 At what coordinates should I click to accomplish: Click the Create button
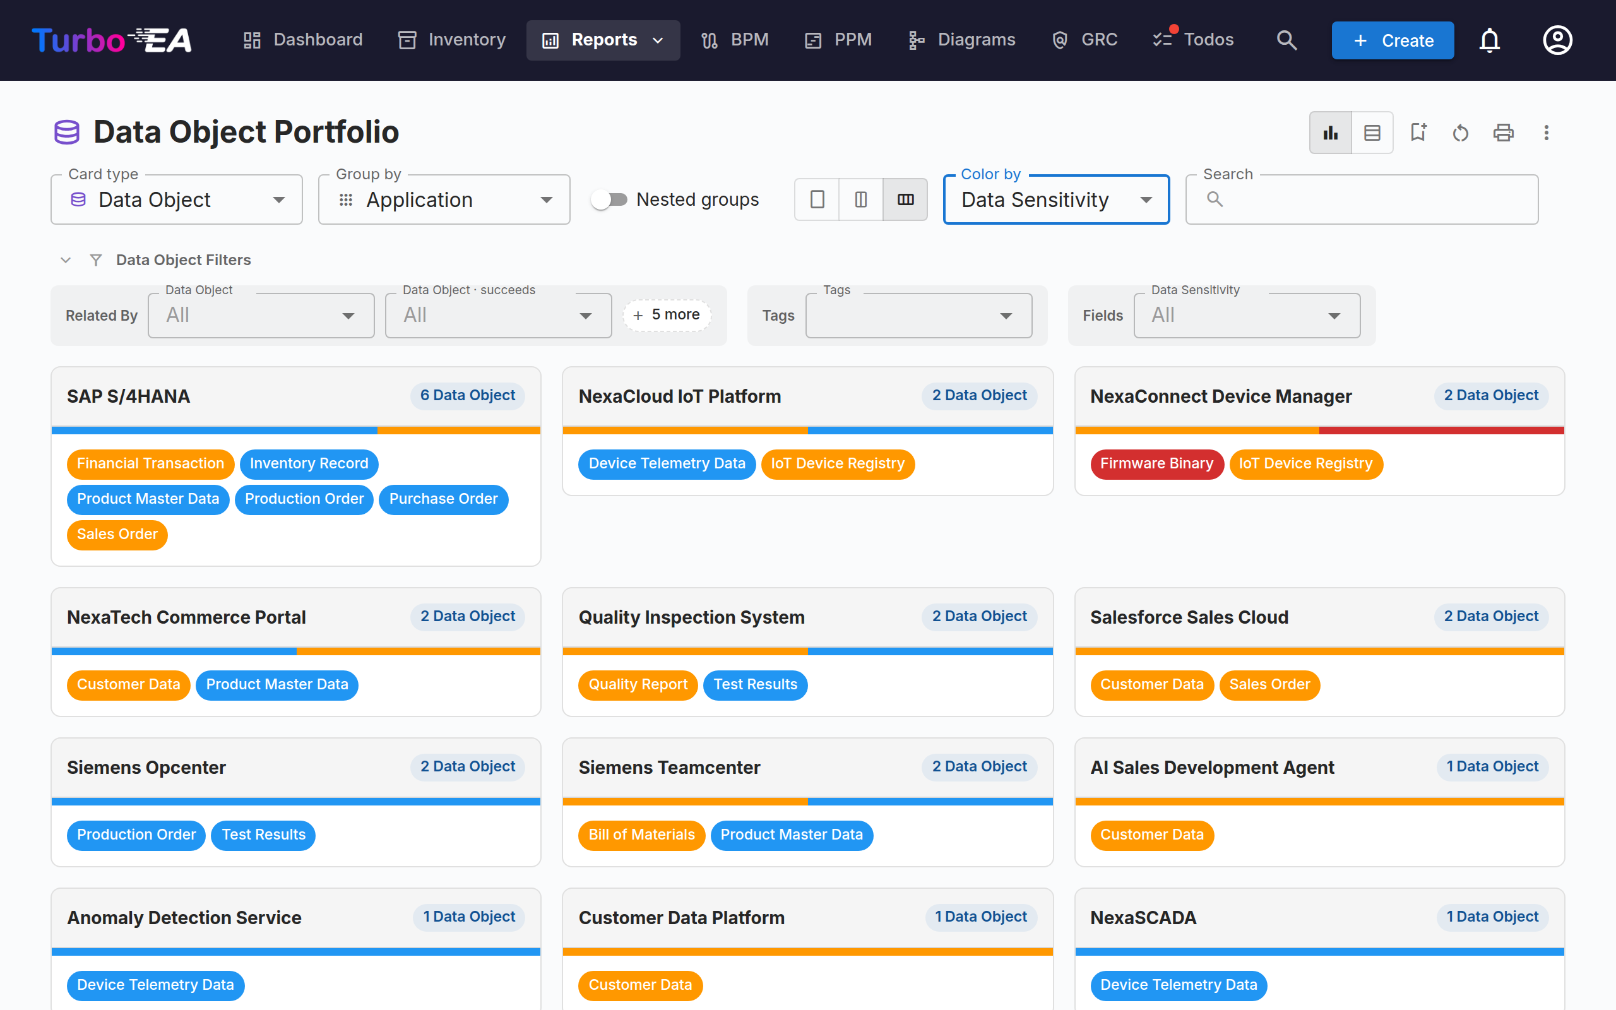[x=1393, y=40]
